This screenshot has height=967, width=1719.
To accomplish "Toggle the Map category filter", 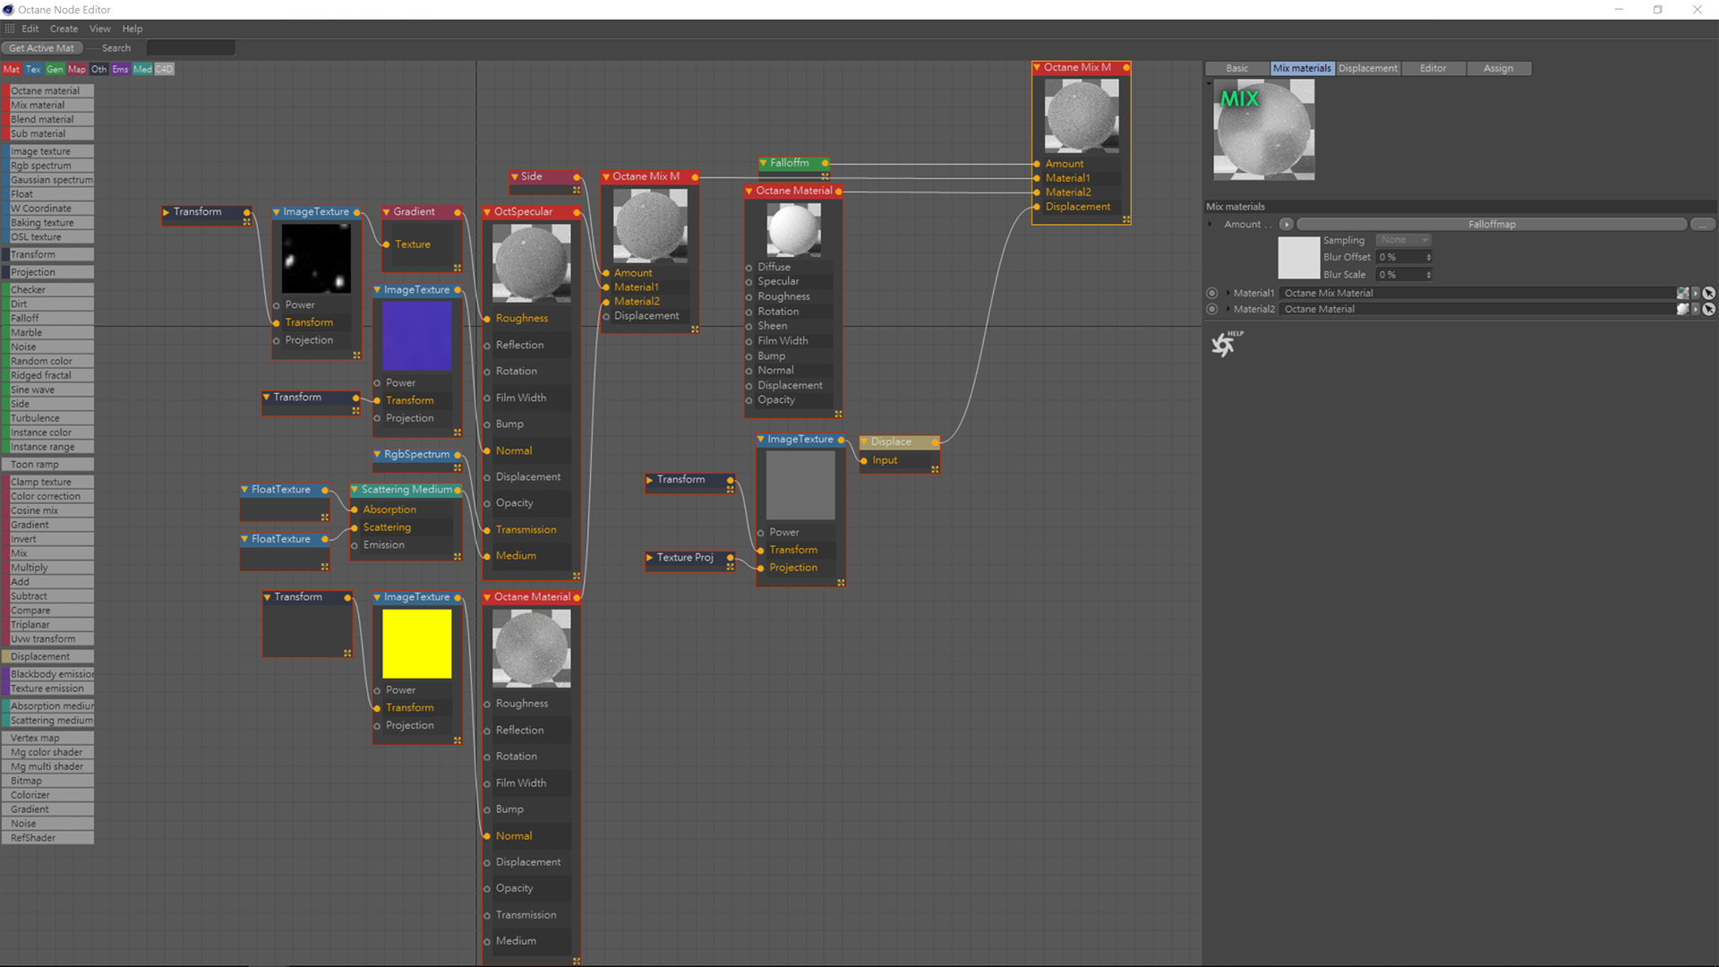I will [77, 69].
